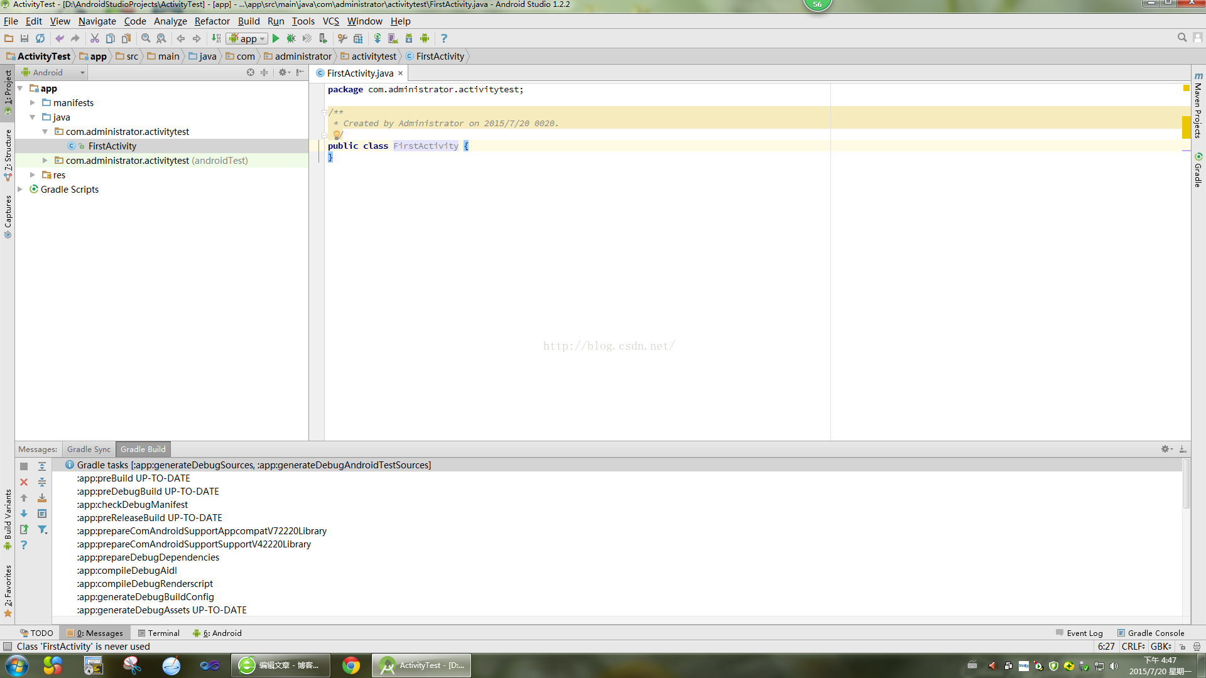Toggle the Project tool window sidebar button
Screen dimensions: 1206x678
tap(8, 92)
